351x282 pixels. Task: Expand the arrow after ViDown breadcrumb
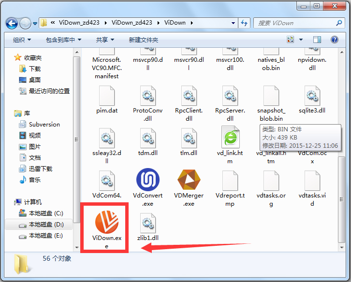tap(192, 23)
